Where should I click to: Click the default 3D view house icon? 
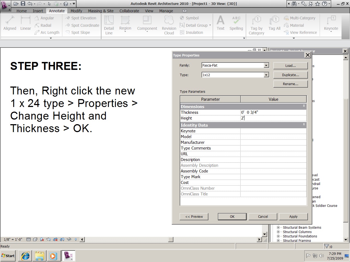(x=66, y=4)
